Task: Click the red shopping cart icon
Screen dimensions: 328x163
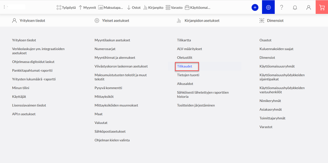Action: pyautogui.click(x=322, y=7)
